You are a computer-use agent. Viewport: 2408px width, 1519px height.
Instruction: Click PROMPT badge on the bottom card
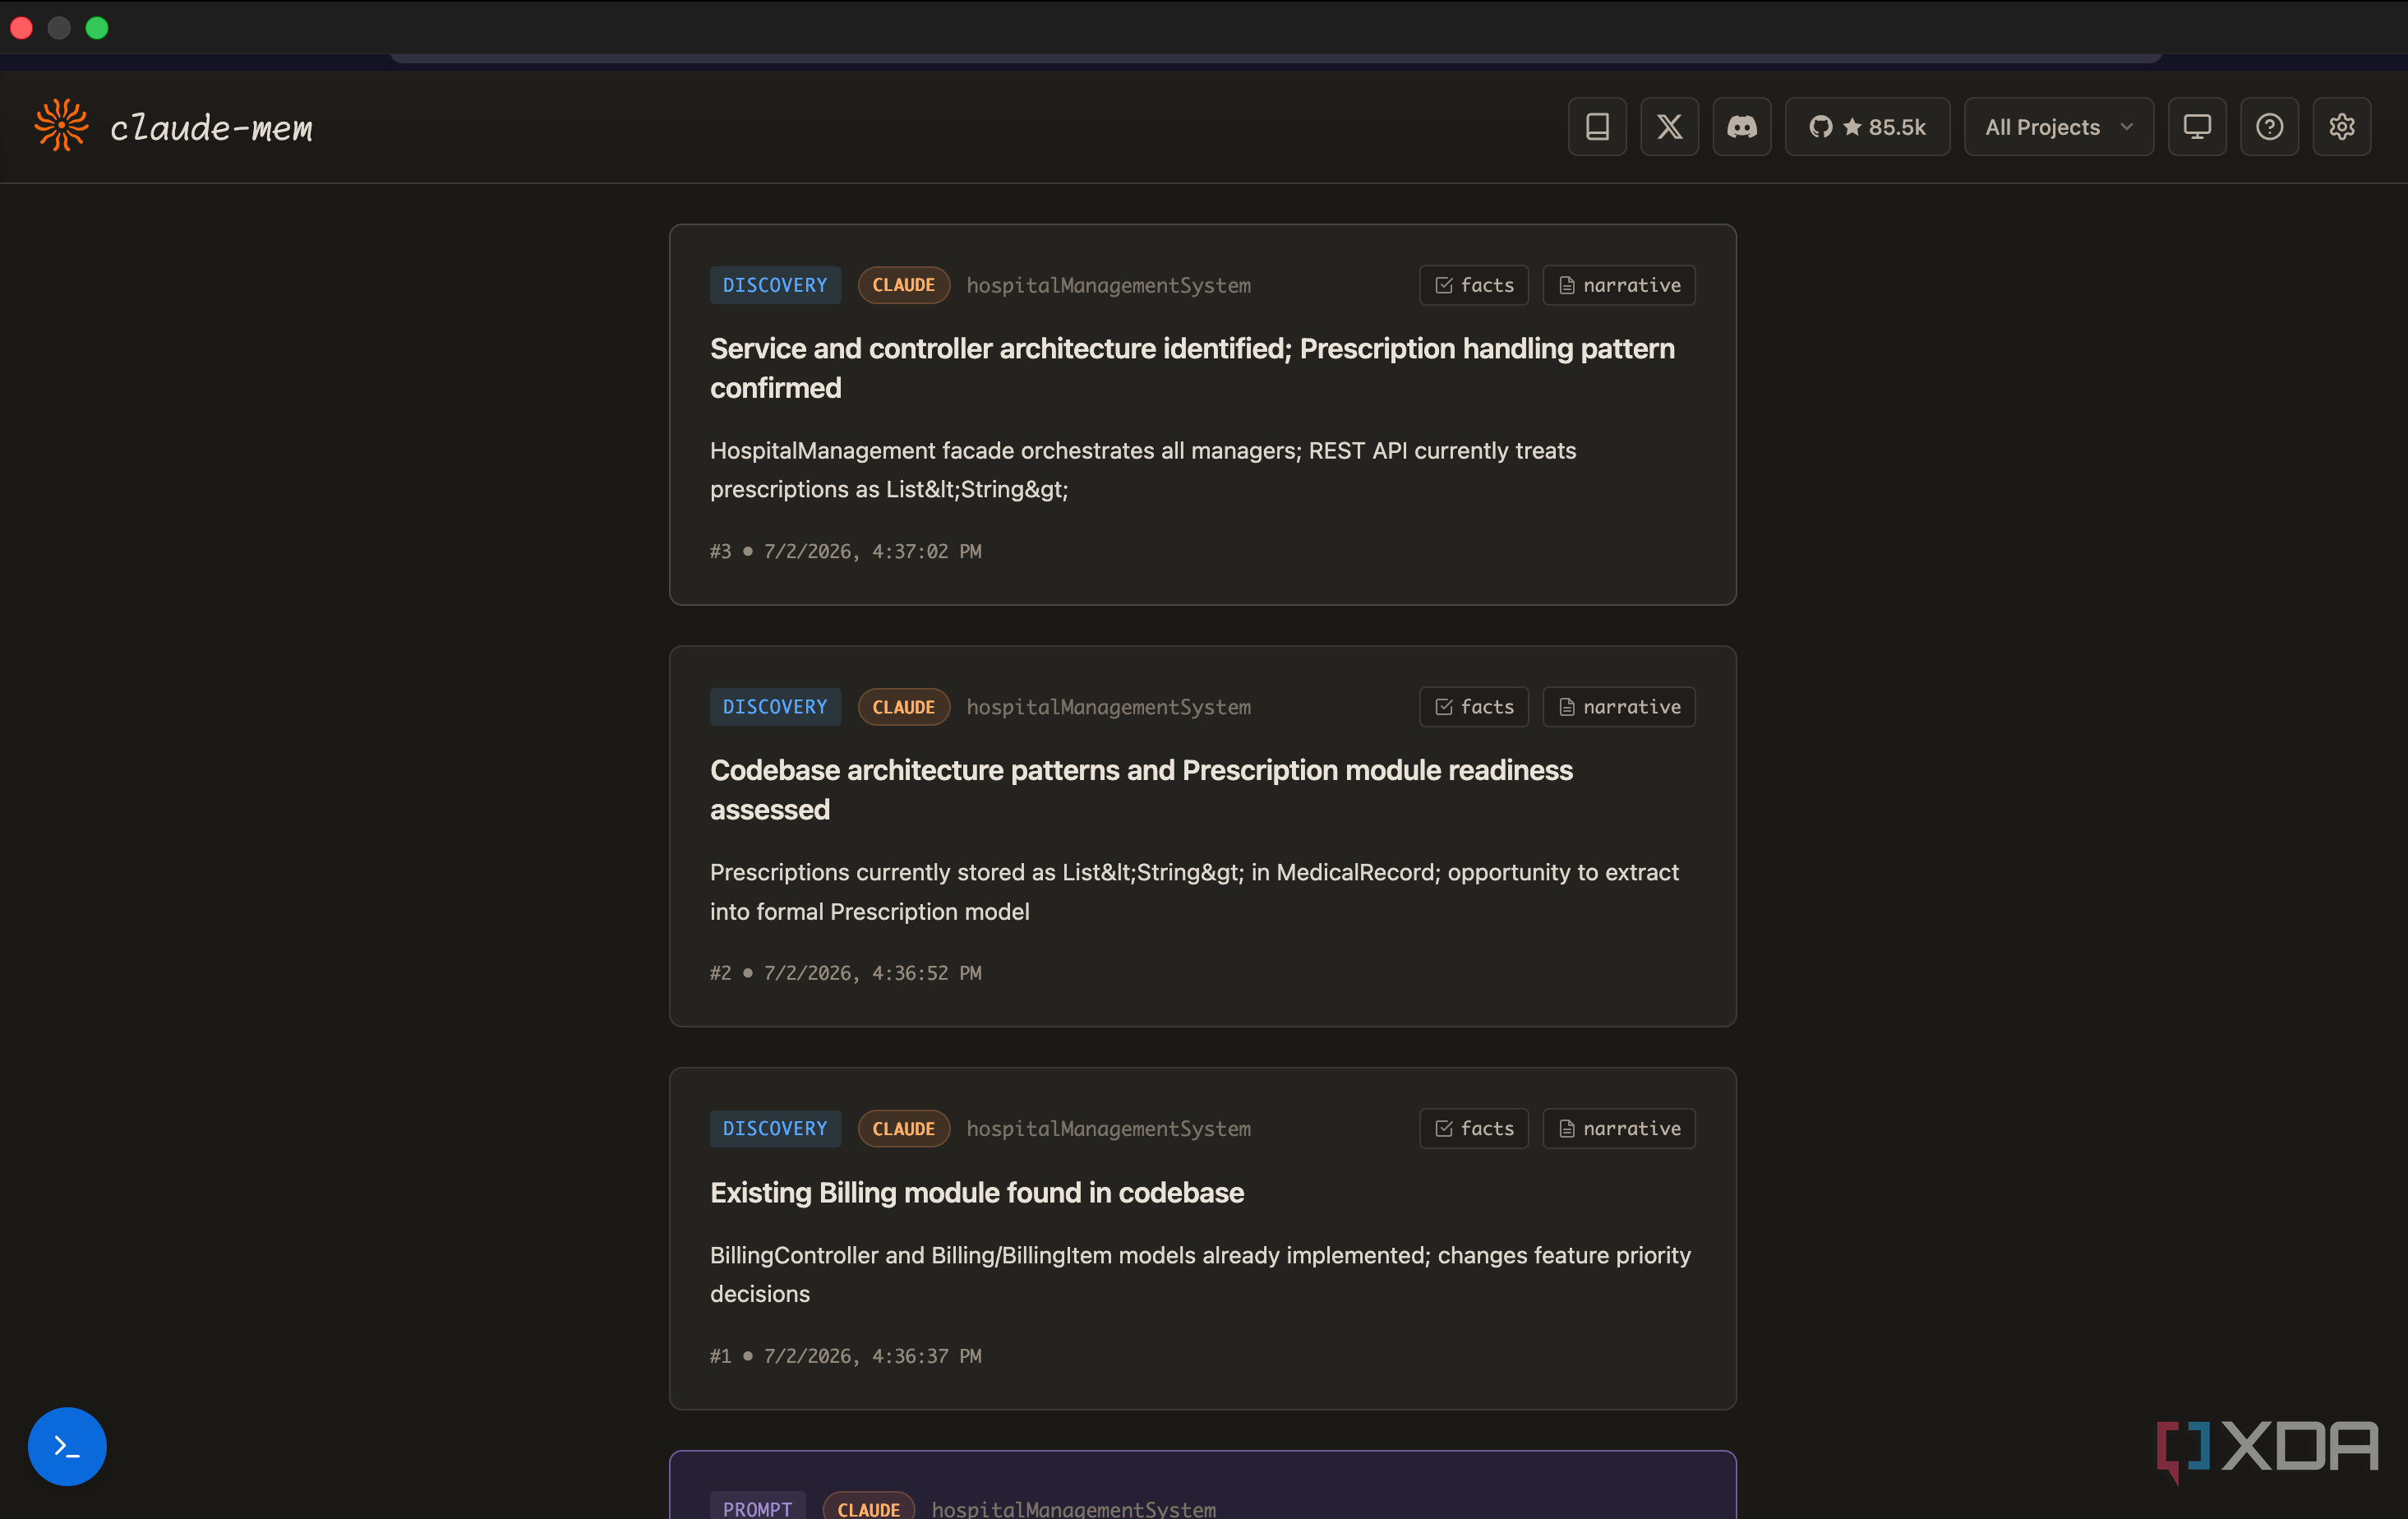pyautogui.click(x=757, y=1507)
